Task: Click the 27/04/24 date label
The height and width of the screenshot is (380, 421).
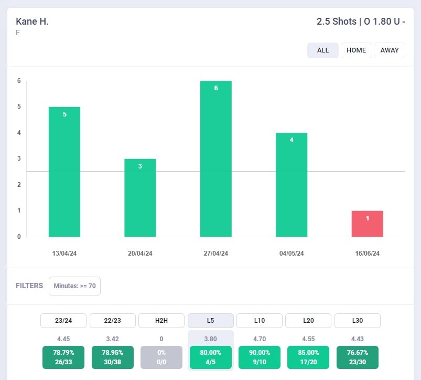Action: [x=216, y=254]
